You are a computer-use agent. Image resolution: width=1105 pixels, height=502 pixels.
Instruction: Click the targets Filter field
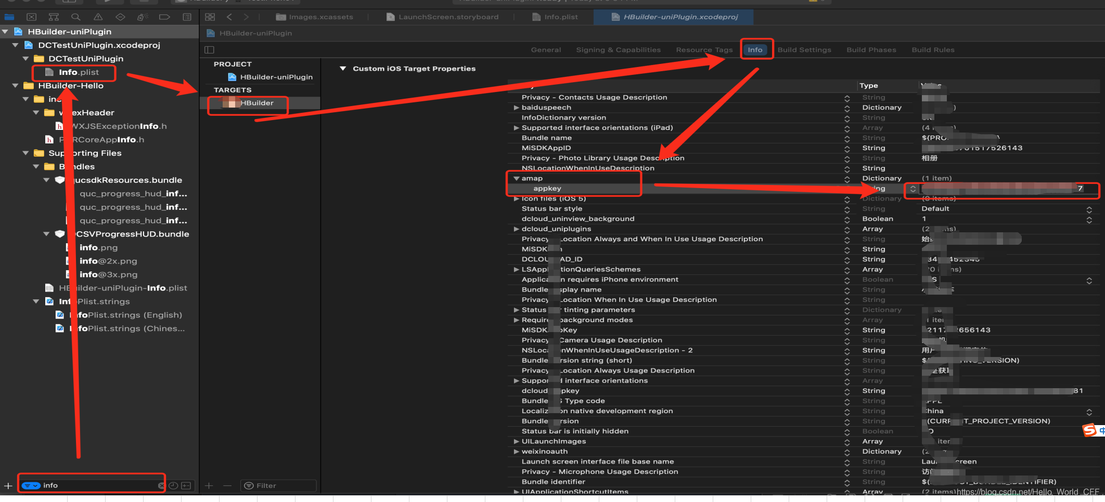pos(278,485)
